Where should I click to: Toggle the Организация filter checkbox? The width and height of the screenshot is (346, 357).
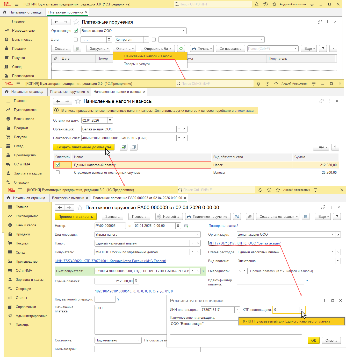click(76, 31)
